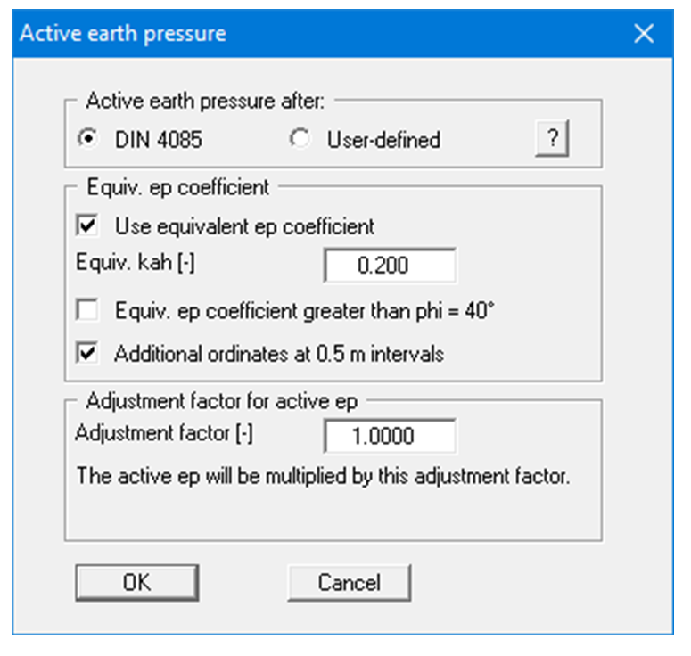Click the "User-defined" label text

point(383,140)
